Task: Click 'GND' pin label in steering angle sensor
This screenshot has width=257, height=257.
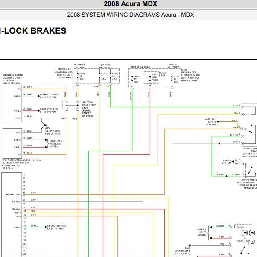Action: click(x=18, y=118)
